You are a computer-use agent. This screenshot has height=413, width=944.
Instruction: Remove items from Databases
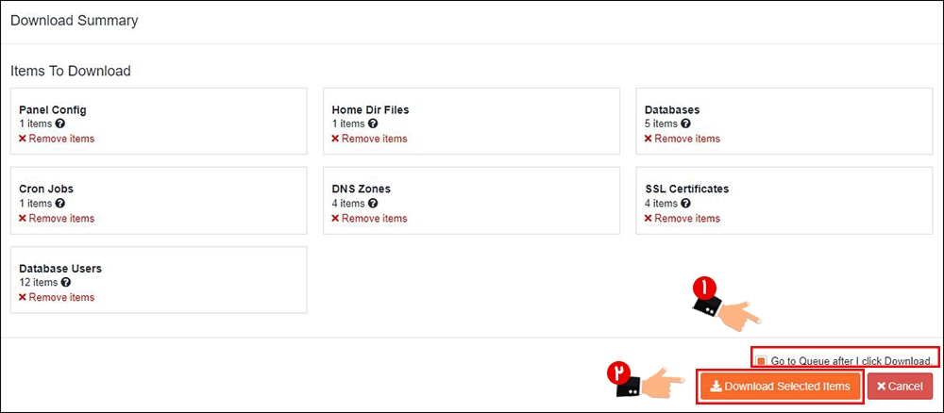point(683,139)
